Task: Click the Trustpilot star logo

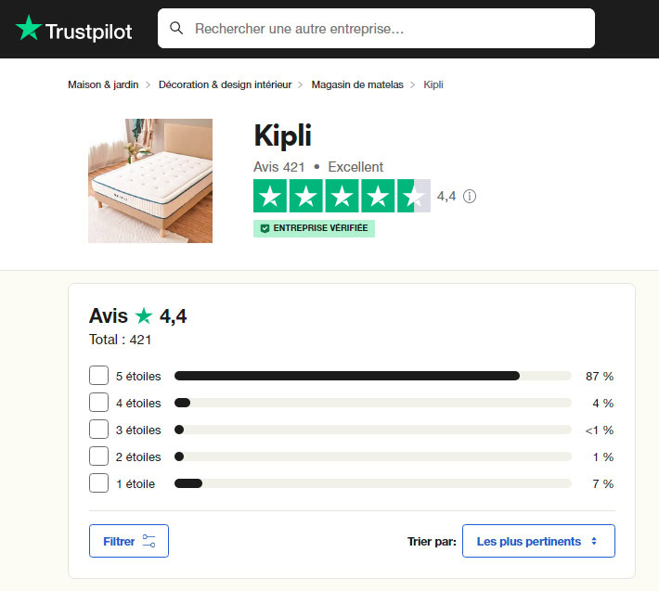Action: (x=29, y=29)
